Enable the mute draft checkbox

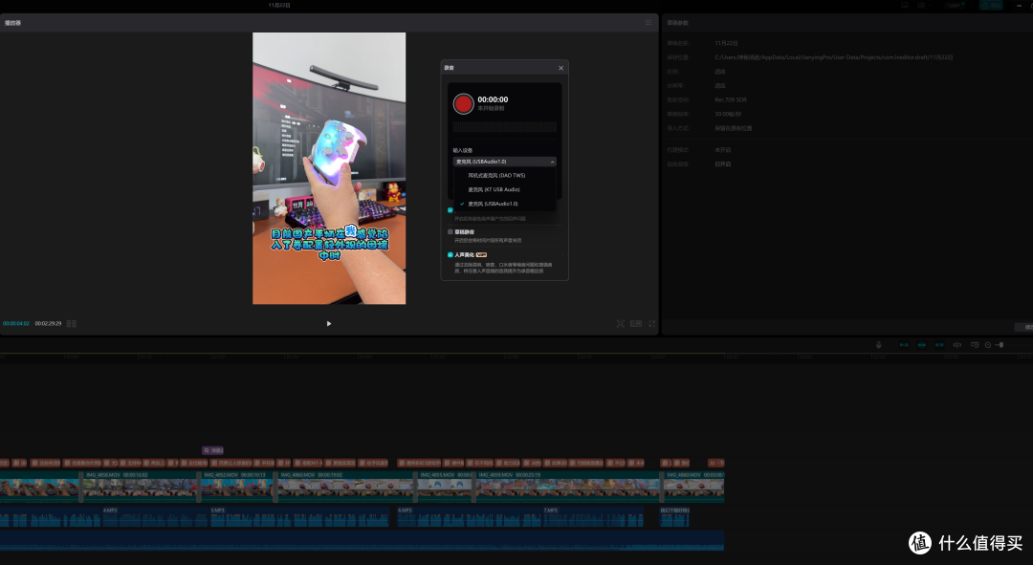(450, 231)
